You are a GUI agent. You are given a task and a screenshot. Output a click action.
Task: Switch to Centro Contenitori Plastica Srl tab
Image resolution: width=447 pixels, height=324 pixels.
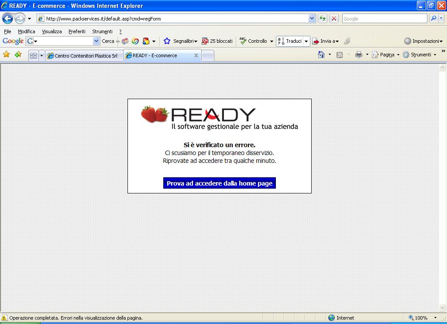click(84, 55)
